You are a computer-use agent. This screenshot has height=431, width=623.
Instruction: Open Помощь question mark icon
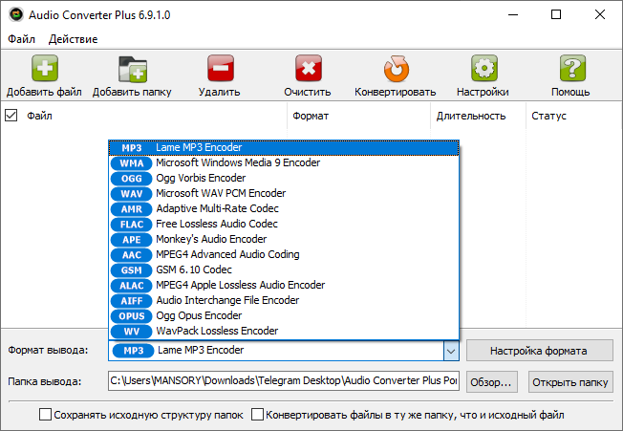(x=572, y=68)
